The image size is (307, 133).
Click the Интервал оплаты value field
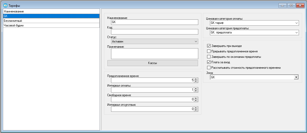coord(153,90)
